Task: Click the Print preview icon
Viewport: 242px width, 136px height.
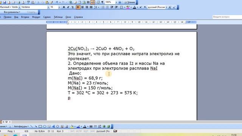Action: coord(23,2)
